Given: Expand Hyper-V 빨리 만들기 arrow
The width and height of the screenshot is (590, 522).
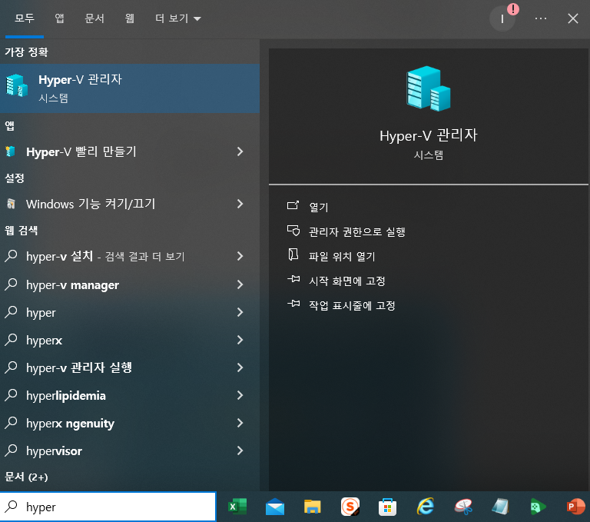Looking at the screenshot, I should [240, 151].
